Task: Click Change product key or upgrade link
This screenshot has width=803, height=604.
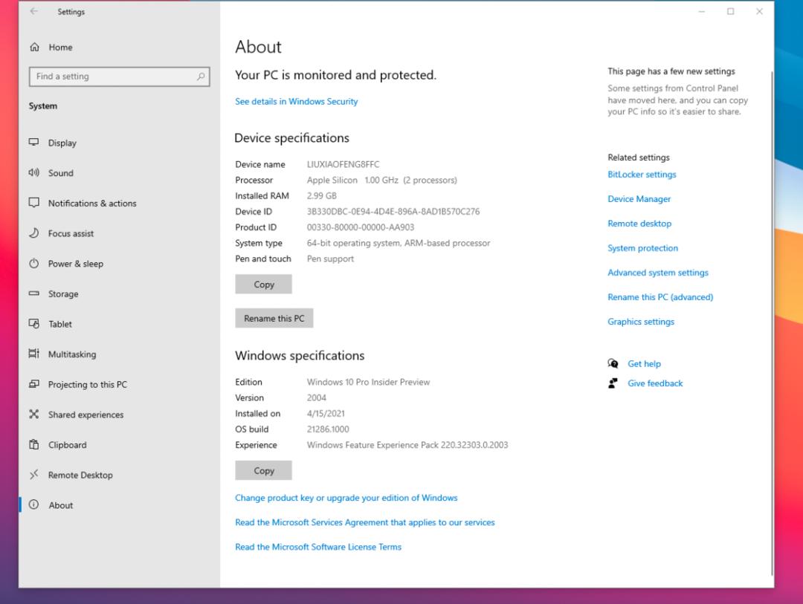Action: 346,498
